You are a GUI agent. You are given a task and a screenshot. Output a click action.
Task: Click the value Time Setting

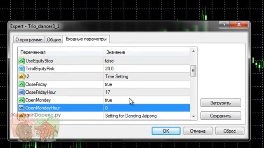click(117, 76)
